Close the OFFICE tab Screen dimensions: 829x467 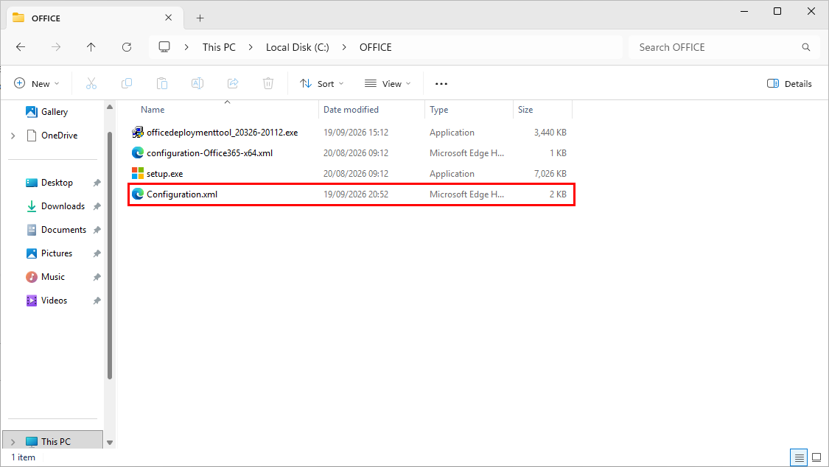point(168,18)
